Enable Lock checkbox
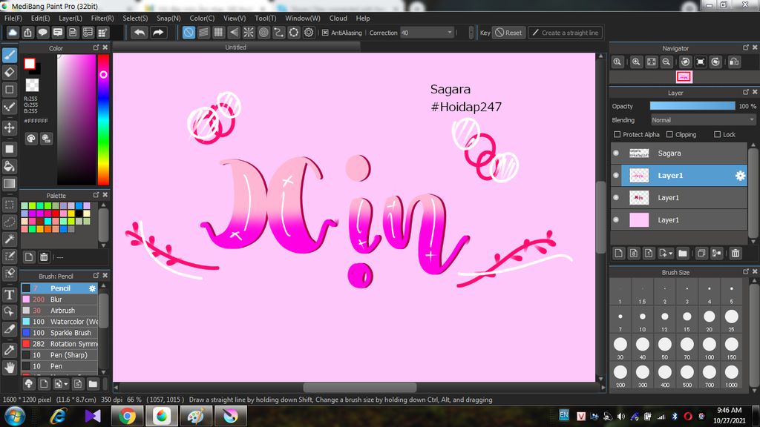Viewport: 760px width, 427px height. 718,134
